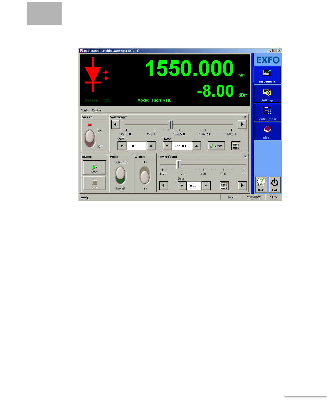Click the 14:32 time in status bar

pos(273,198)
